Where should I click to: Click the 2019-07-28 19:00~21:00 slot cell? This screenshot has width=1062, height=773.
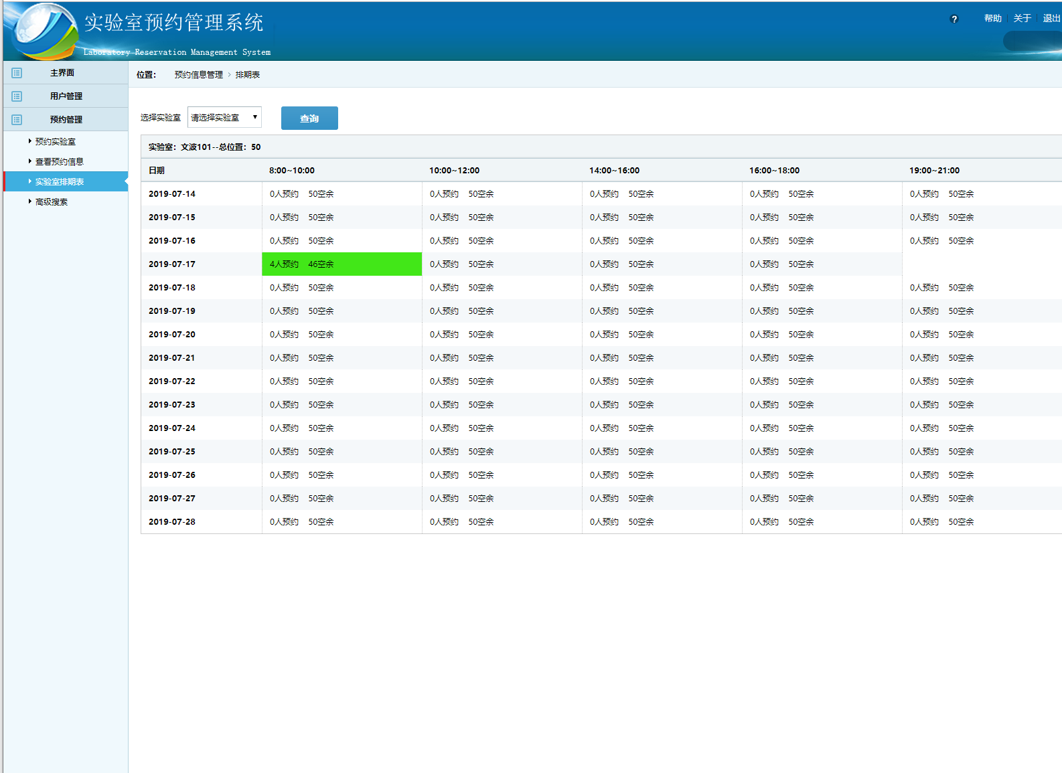(981, 522)
